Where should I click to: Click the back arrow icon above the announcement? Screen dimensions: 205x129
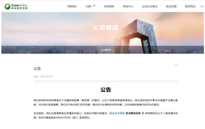(x=176, y=65)
